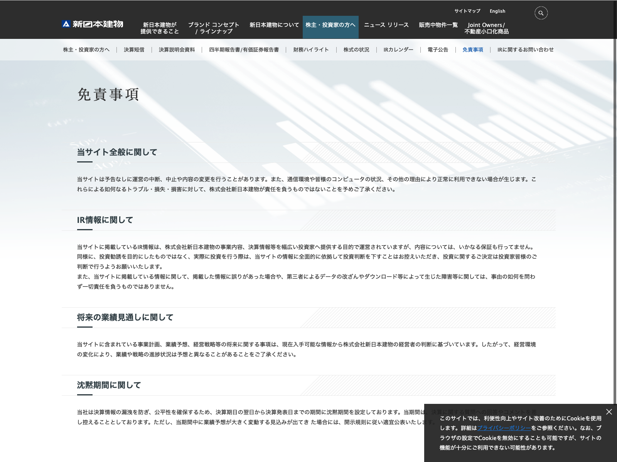
Task: Go to 財務ハイライト section
Action: coord(311,50)
